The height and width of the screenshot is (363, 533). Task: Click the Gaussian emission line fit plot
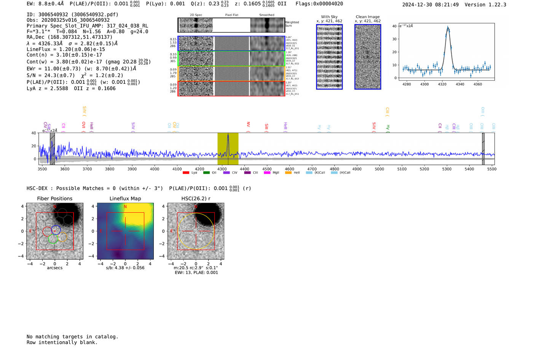coord(446,52)
